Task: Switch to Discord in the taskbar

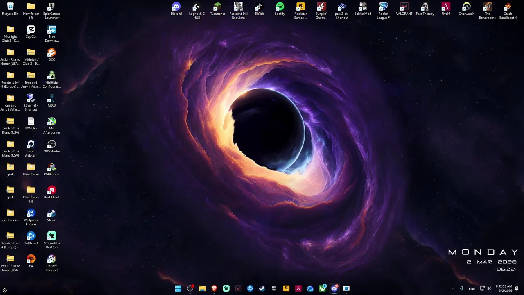Action: [334, 288]
